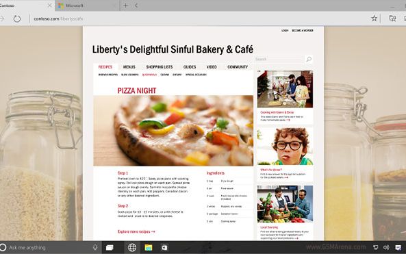406x254 pixels.
Task: Open a new tab with plus button
Action: (x=125, y=5)
